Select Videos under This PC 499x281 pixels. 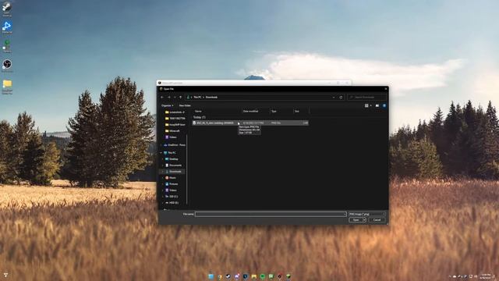tap(171, 190)
